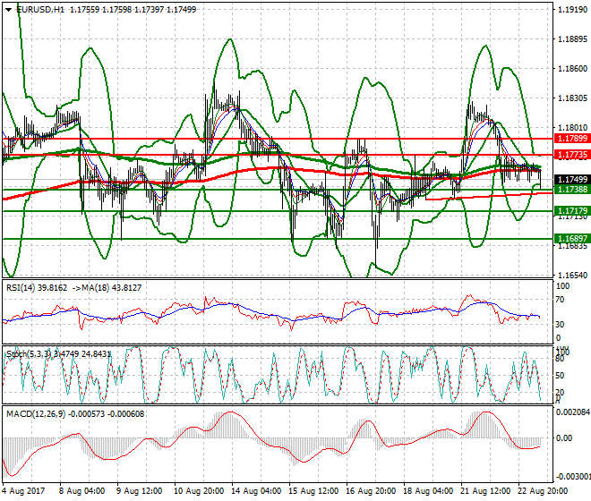The image size is (591, 501).
Task: Click the 1.18305 price scale value
Action: (572, 98)
